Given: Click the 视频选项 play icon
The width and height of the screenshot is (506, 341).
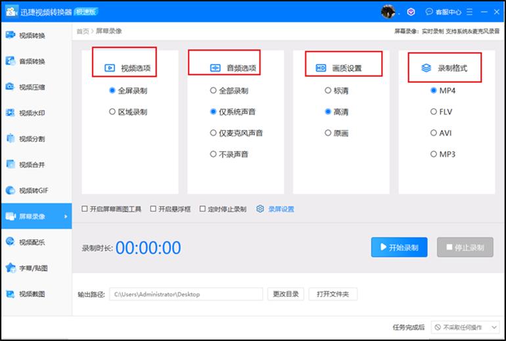Looking at the screenshot, I should 110,68.
